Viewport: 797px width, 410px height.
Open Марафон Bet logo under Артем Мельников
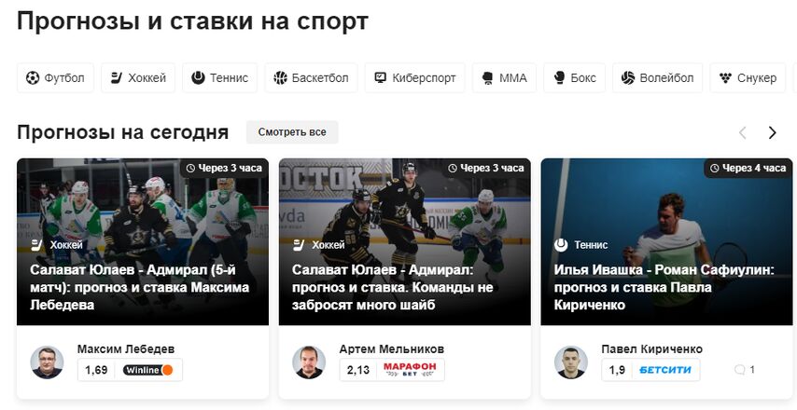410,369
